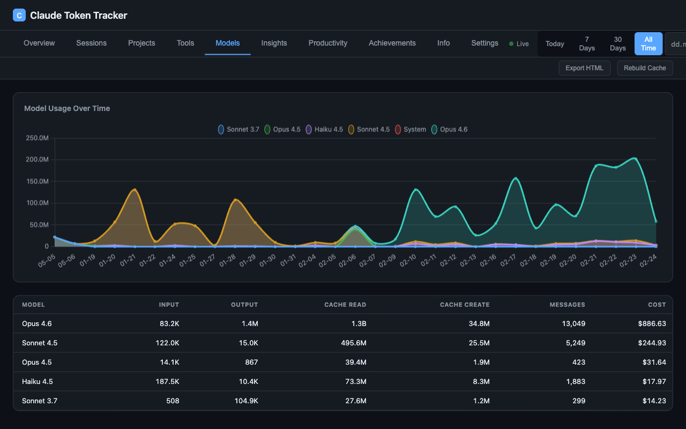Click the 1.3B cache read value
Screen dimensions: 686x429
(359, 323)
